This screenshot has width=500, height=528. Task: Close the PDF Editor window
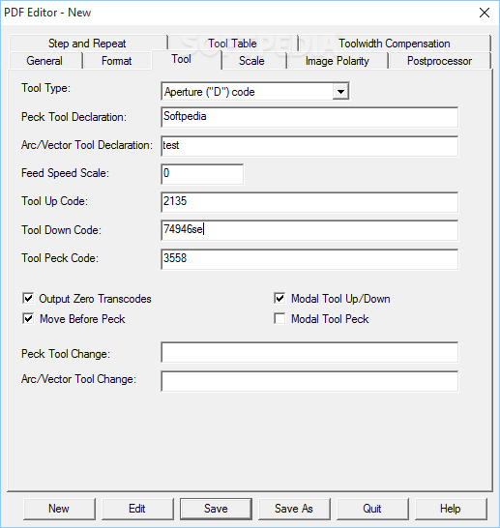pos(485,13)
